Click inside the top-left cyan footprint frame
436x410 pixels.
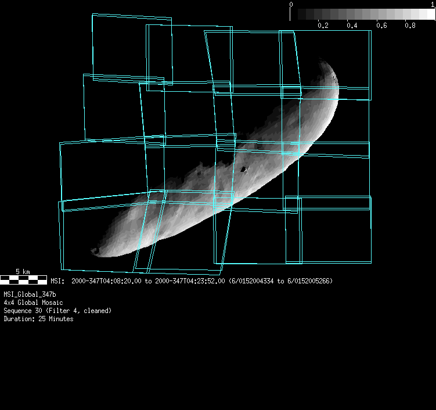[x=131, y=46]
